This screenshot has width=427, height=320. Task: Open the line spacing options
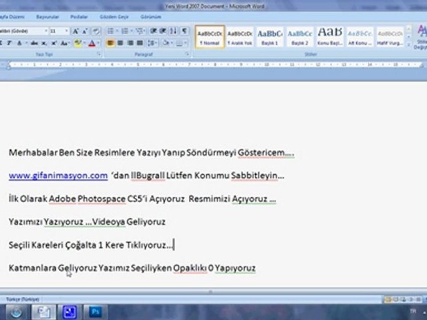(x=152, y=43)
